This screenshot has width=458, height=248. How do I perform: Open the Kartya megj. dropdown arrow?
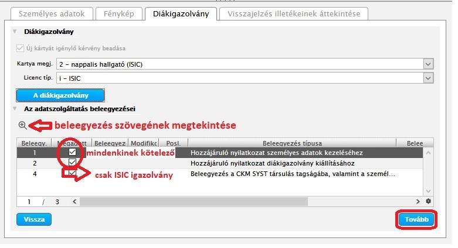(428, 64)
